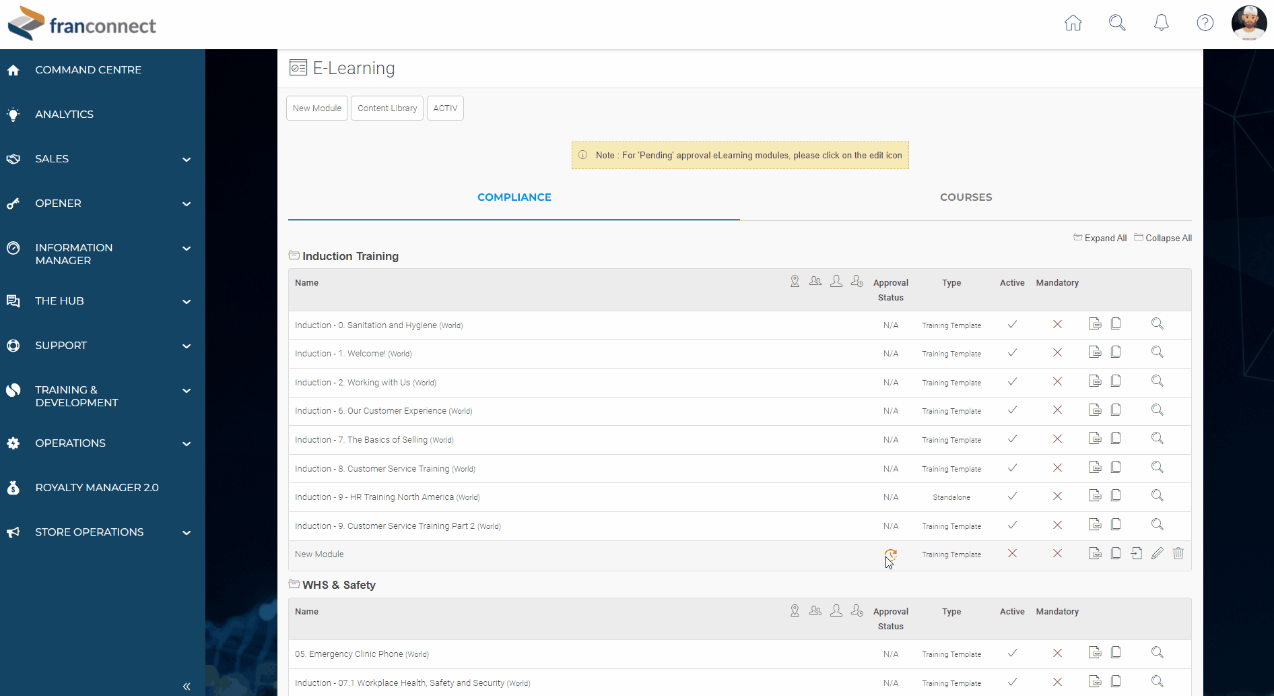Click pending approval status icon for New Module
Screen dimensions: 1274x696
click(x=890, y=555)
